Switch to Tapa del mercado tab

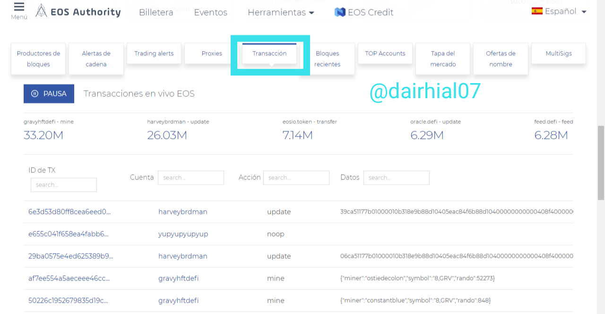click(443, 59)
